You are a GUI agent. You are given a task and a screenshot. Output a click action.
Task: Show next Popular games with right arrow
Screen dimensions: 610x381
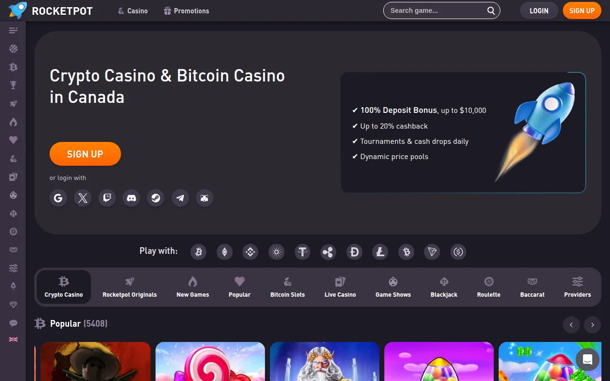[592, 325]
